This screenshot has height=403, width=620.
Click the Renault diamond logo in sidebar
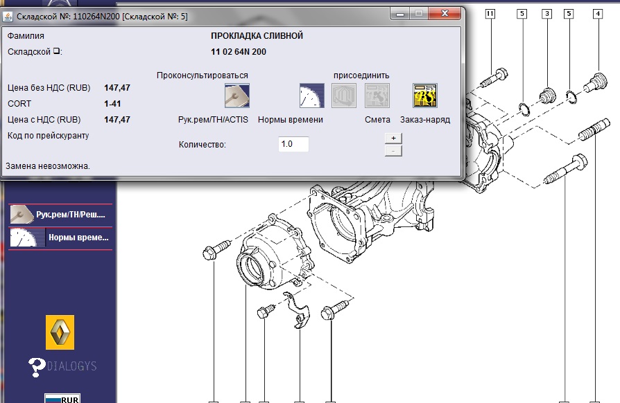tap(60, 332)
